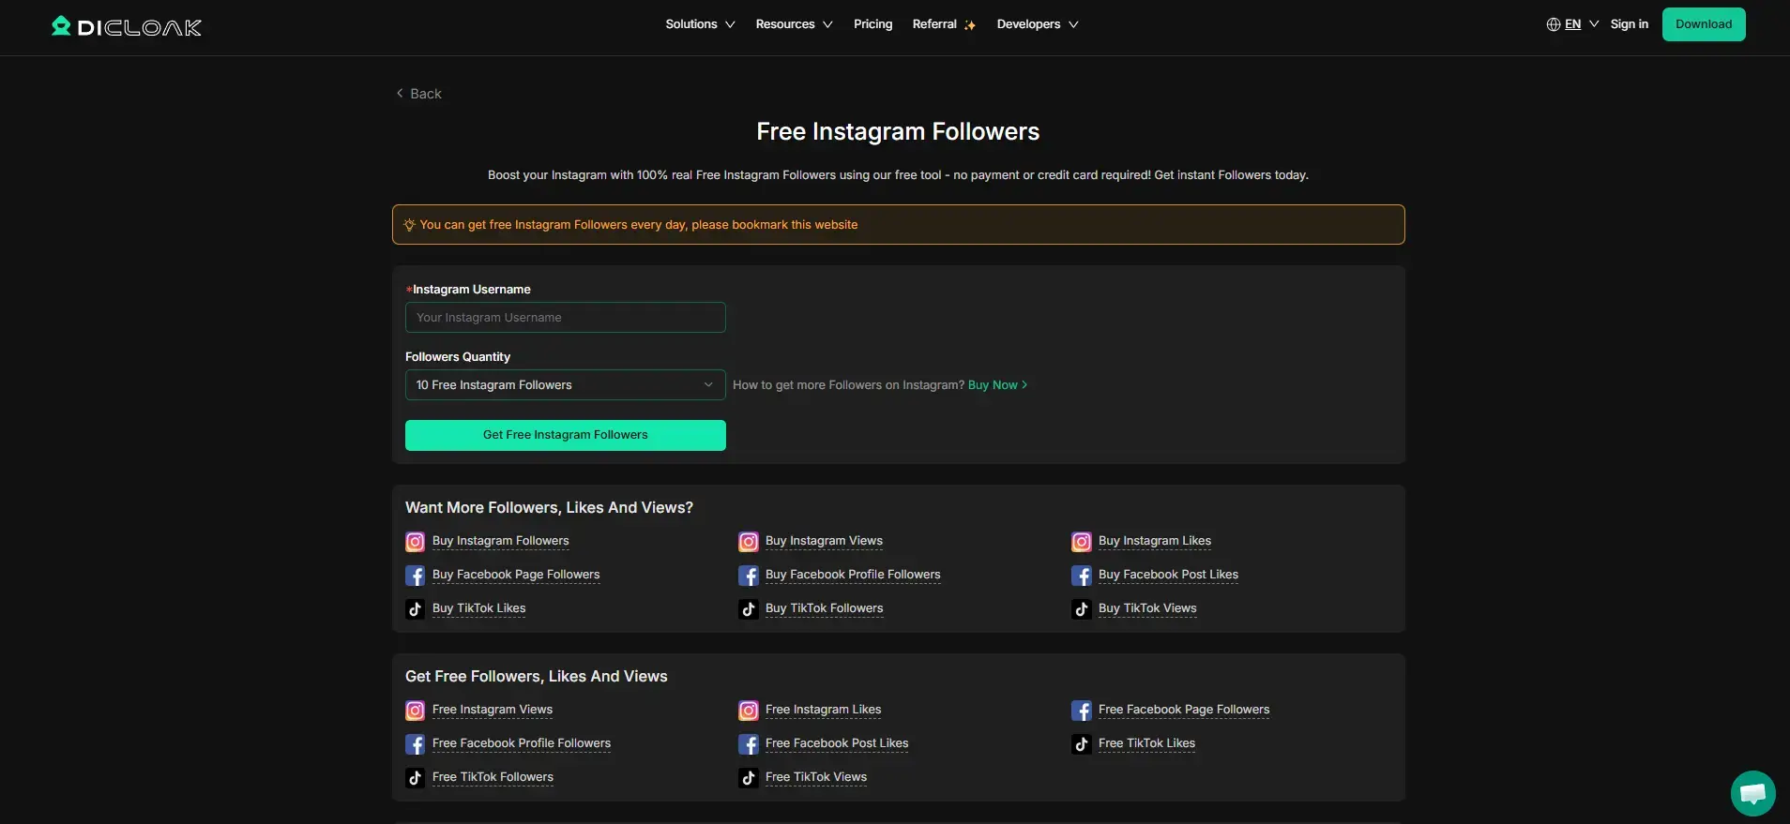Open the live chat bubble icon
Screen dimensions: 1790x824
[1752, 793]
